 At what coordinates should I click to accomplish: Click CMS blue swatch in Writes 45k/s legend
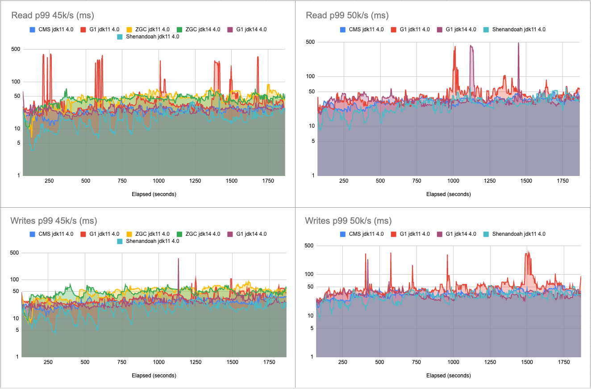32,234
